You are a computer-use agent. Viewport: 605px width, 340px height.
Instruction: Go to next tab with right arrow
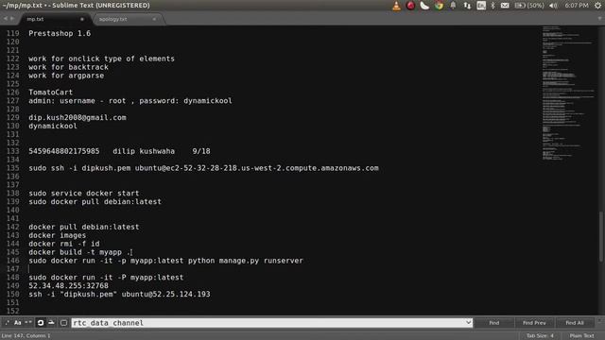click(x=12, y=19)
